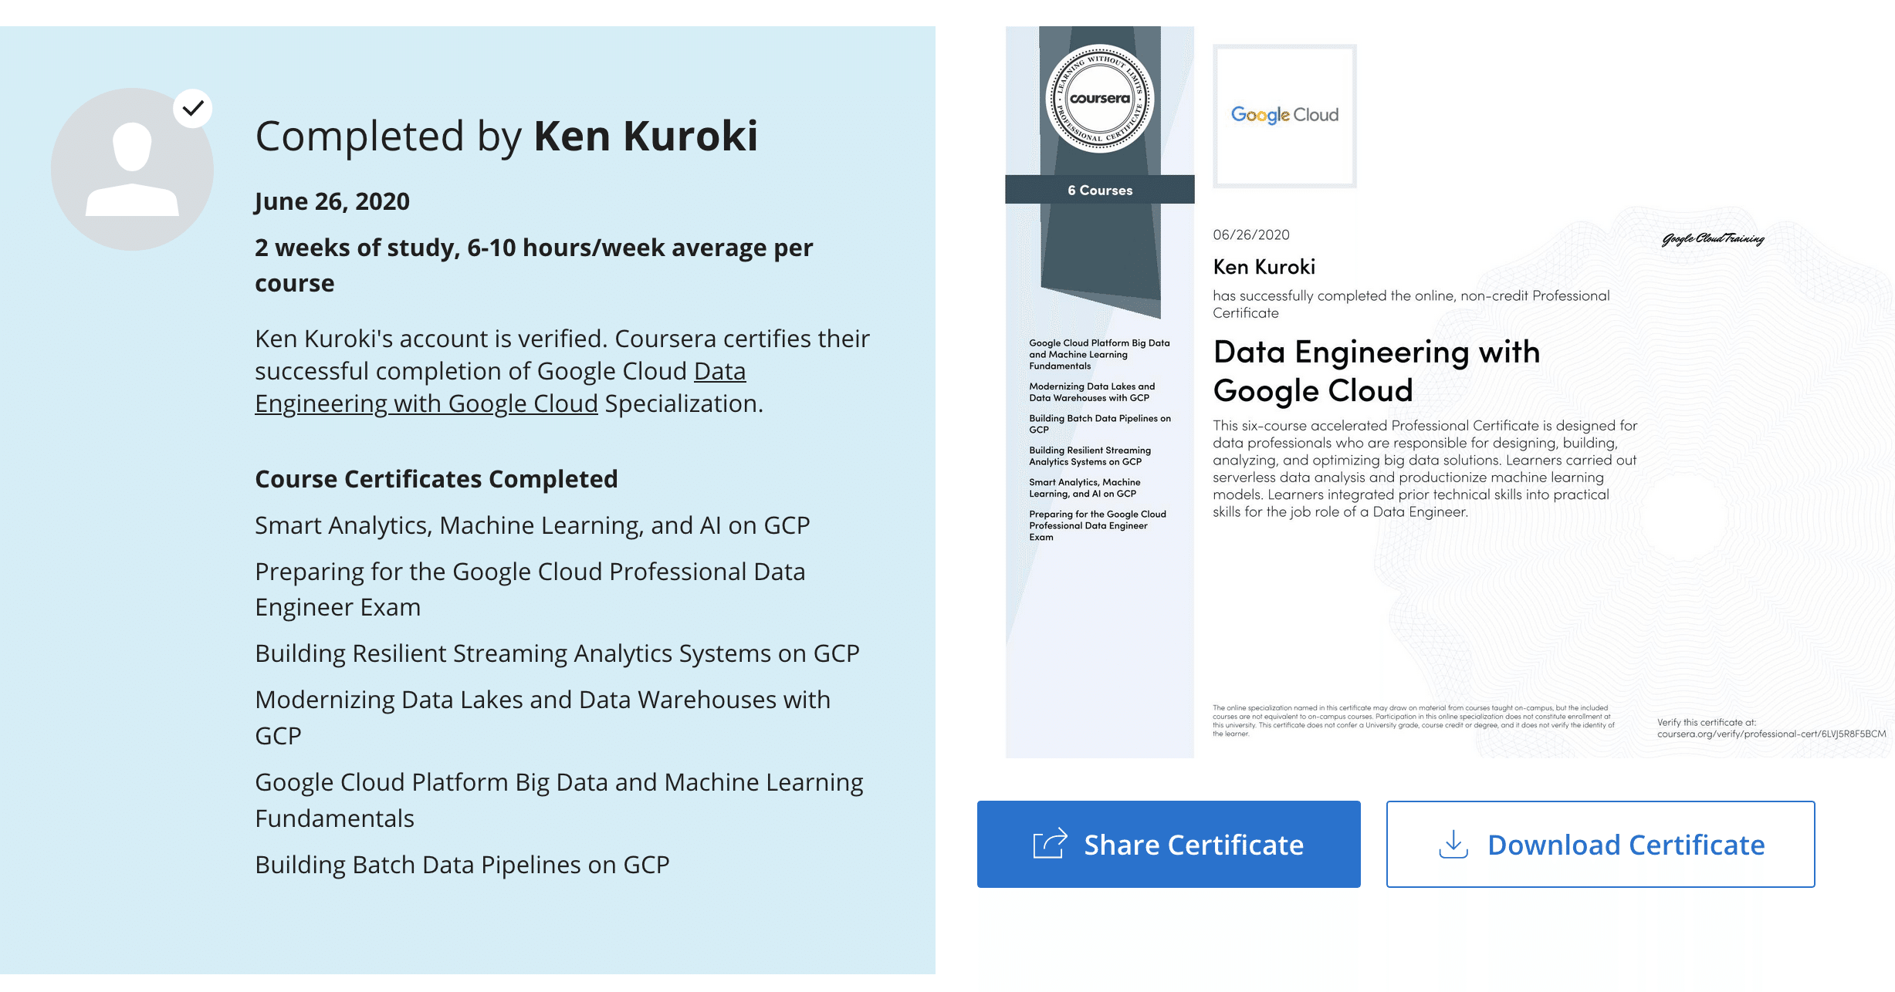Click Building Resilient Streaming Analytics Systems entry
Viewport: 1895px width, 992px height.
coord(557,653)
